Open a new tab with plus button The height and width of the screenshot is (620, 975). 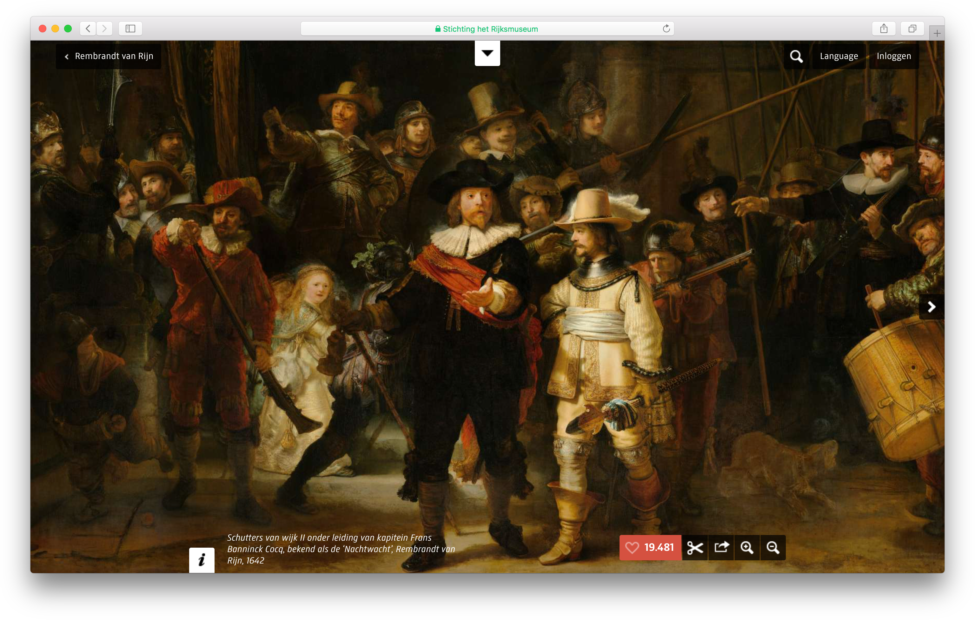click(937, 33)
